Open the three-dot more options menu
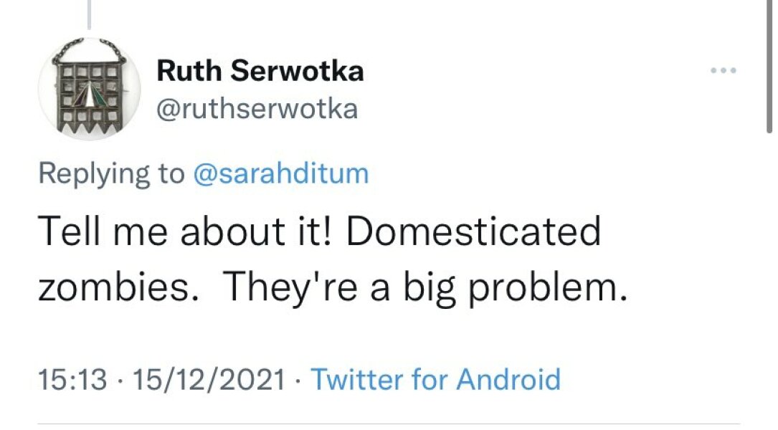The width and height of the screenshot is (778, 430). [x=723, y=70]
